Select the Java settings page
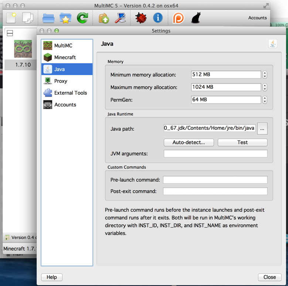Screen dimensions: 288x286 tap(67, 69)
